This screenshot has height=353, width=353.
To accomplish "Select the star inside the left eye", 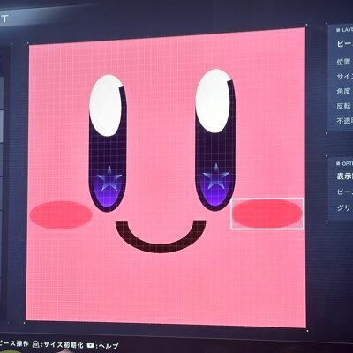I will (x=109, y=178).
